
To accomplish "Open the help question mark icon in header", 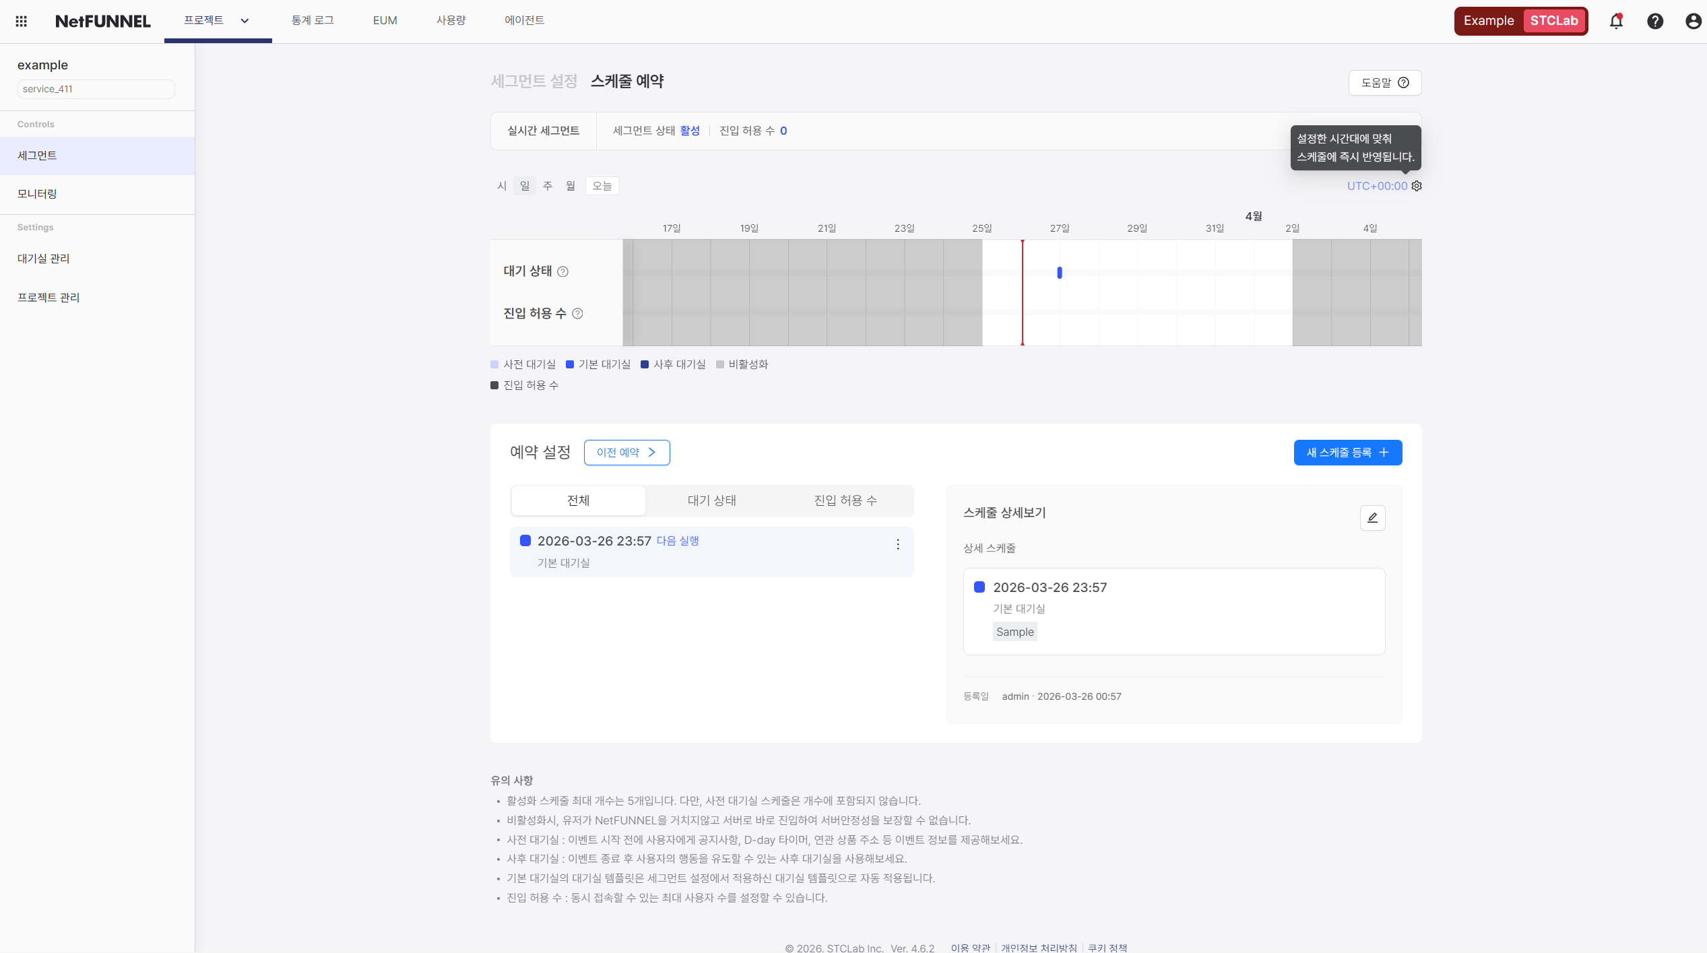I will pyautogui.click(x=1655, y=21).
